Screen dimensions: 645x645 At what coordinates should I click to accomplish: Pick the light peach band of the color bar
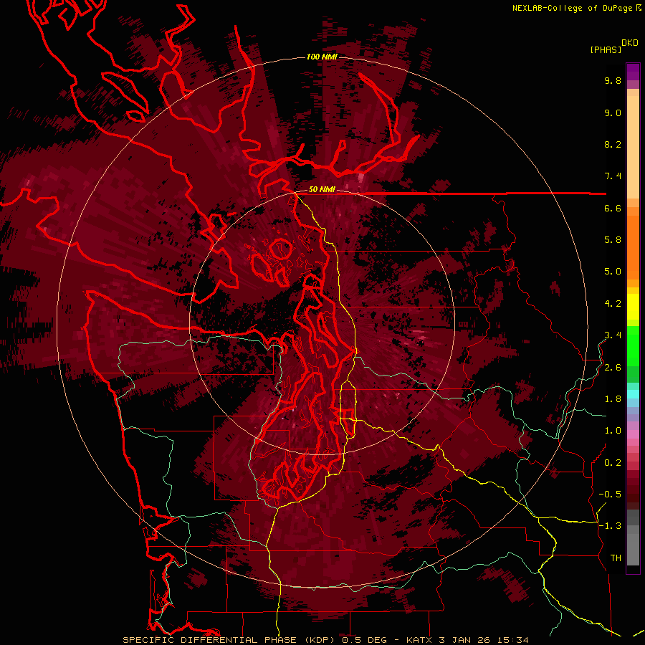pos(633,147)
